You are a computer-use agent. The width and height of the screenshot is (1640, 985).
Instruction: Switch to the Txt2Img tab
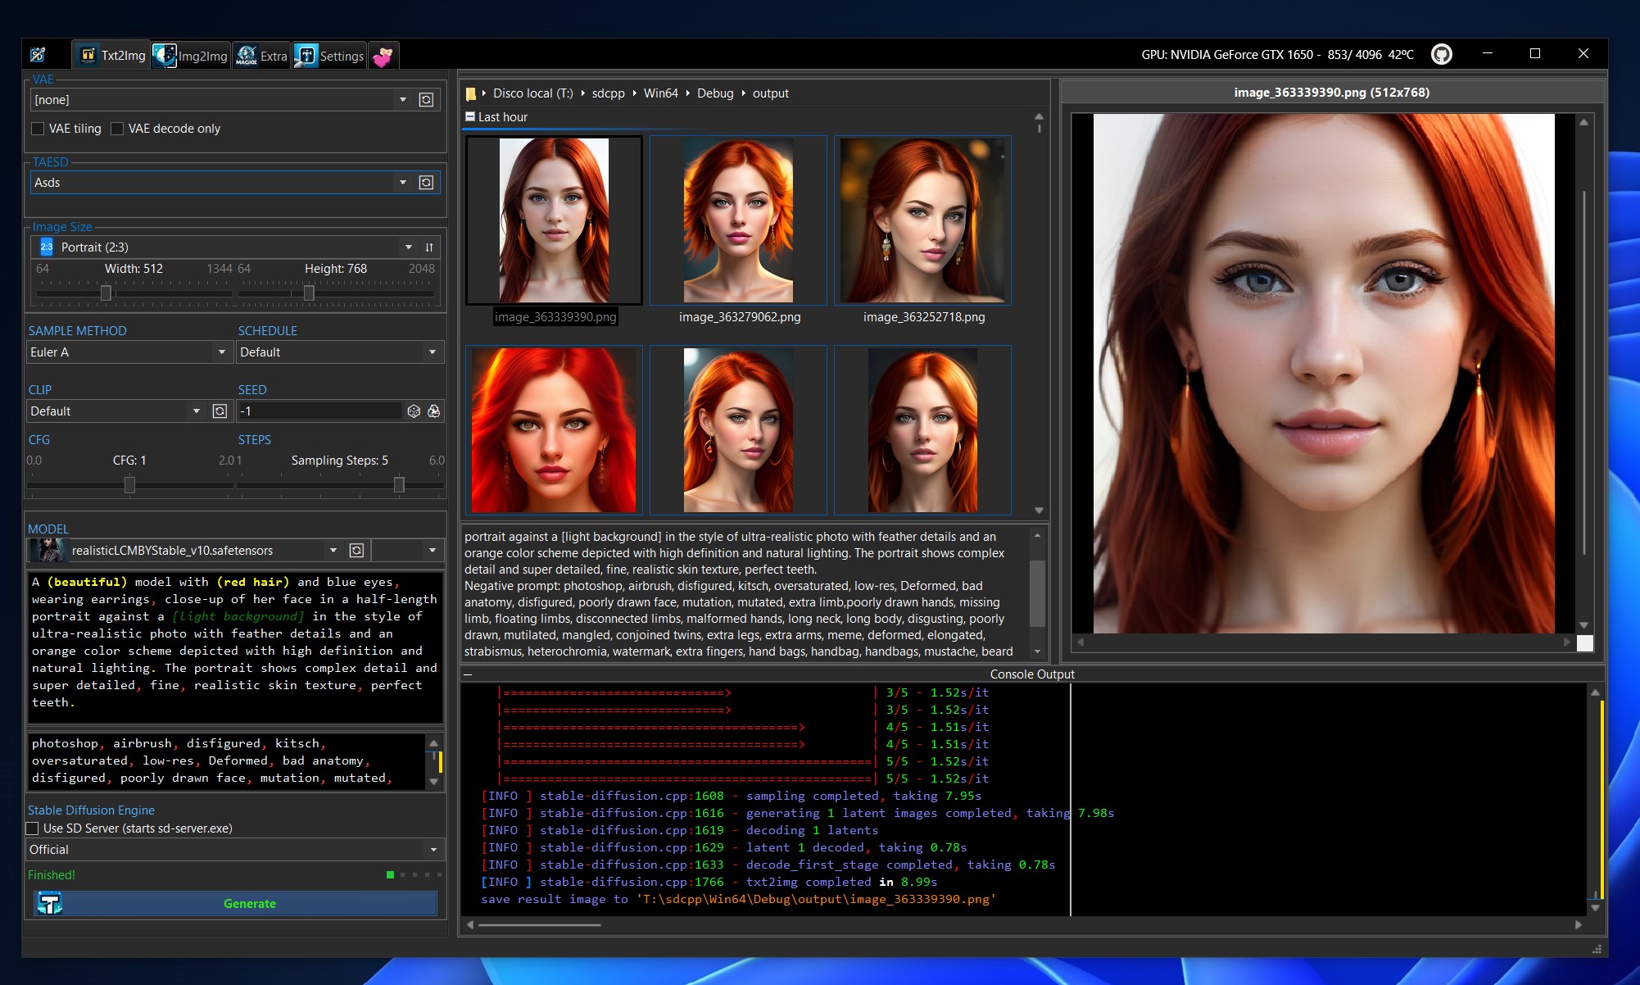coord(113,56)
